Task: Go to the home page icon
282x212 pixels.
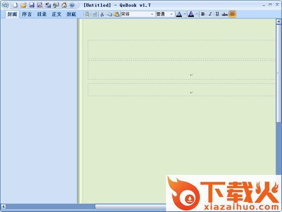Action: pos(64,5)
